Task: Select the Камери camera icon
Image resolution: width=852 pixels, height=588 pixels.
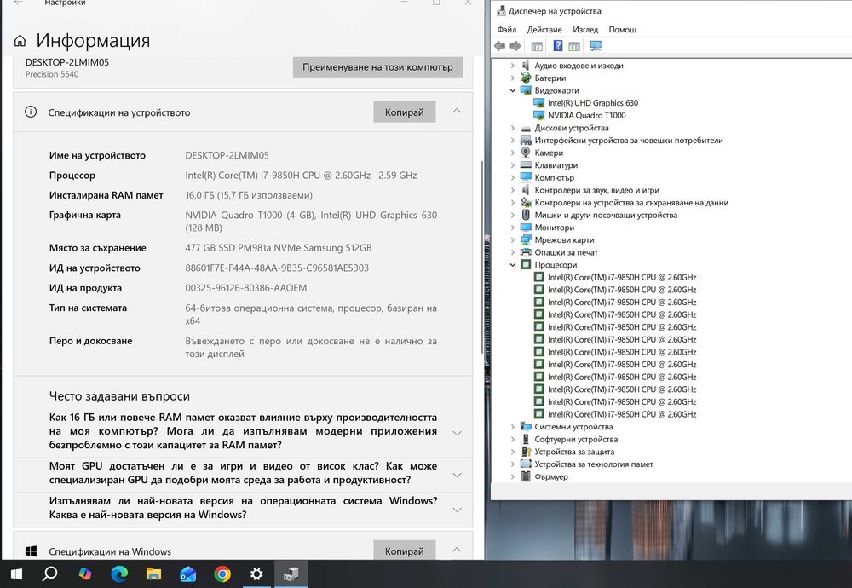Action: [526, 153]
